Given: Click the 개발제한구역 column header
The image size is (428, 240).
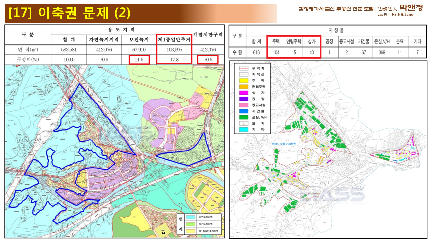Looking at the screenshot, I should [208, 34].
